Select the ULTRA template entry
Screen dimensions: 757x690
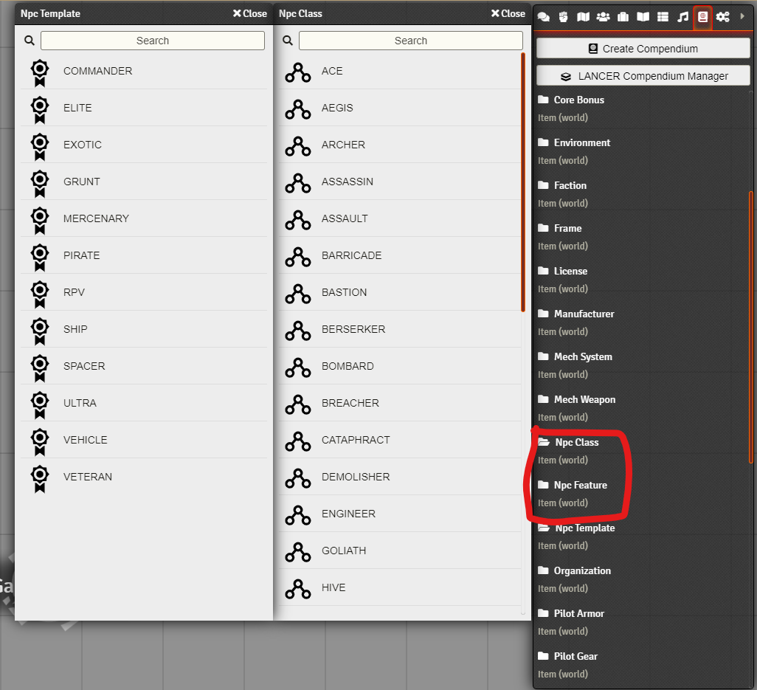click(x=144, y=403)
